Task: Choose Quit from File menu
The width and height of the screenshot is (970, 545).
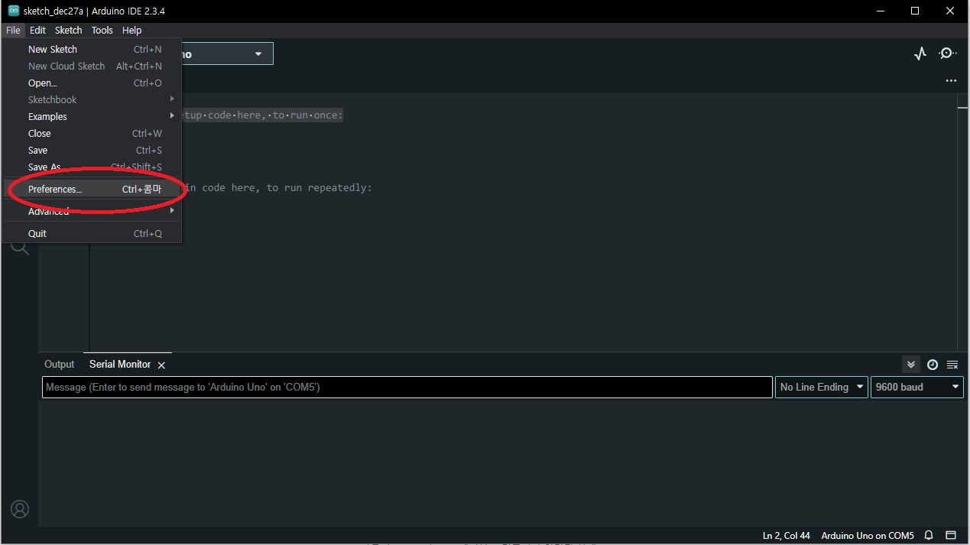Action: pyautogui.click(x=92, y=233)
